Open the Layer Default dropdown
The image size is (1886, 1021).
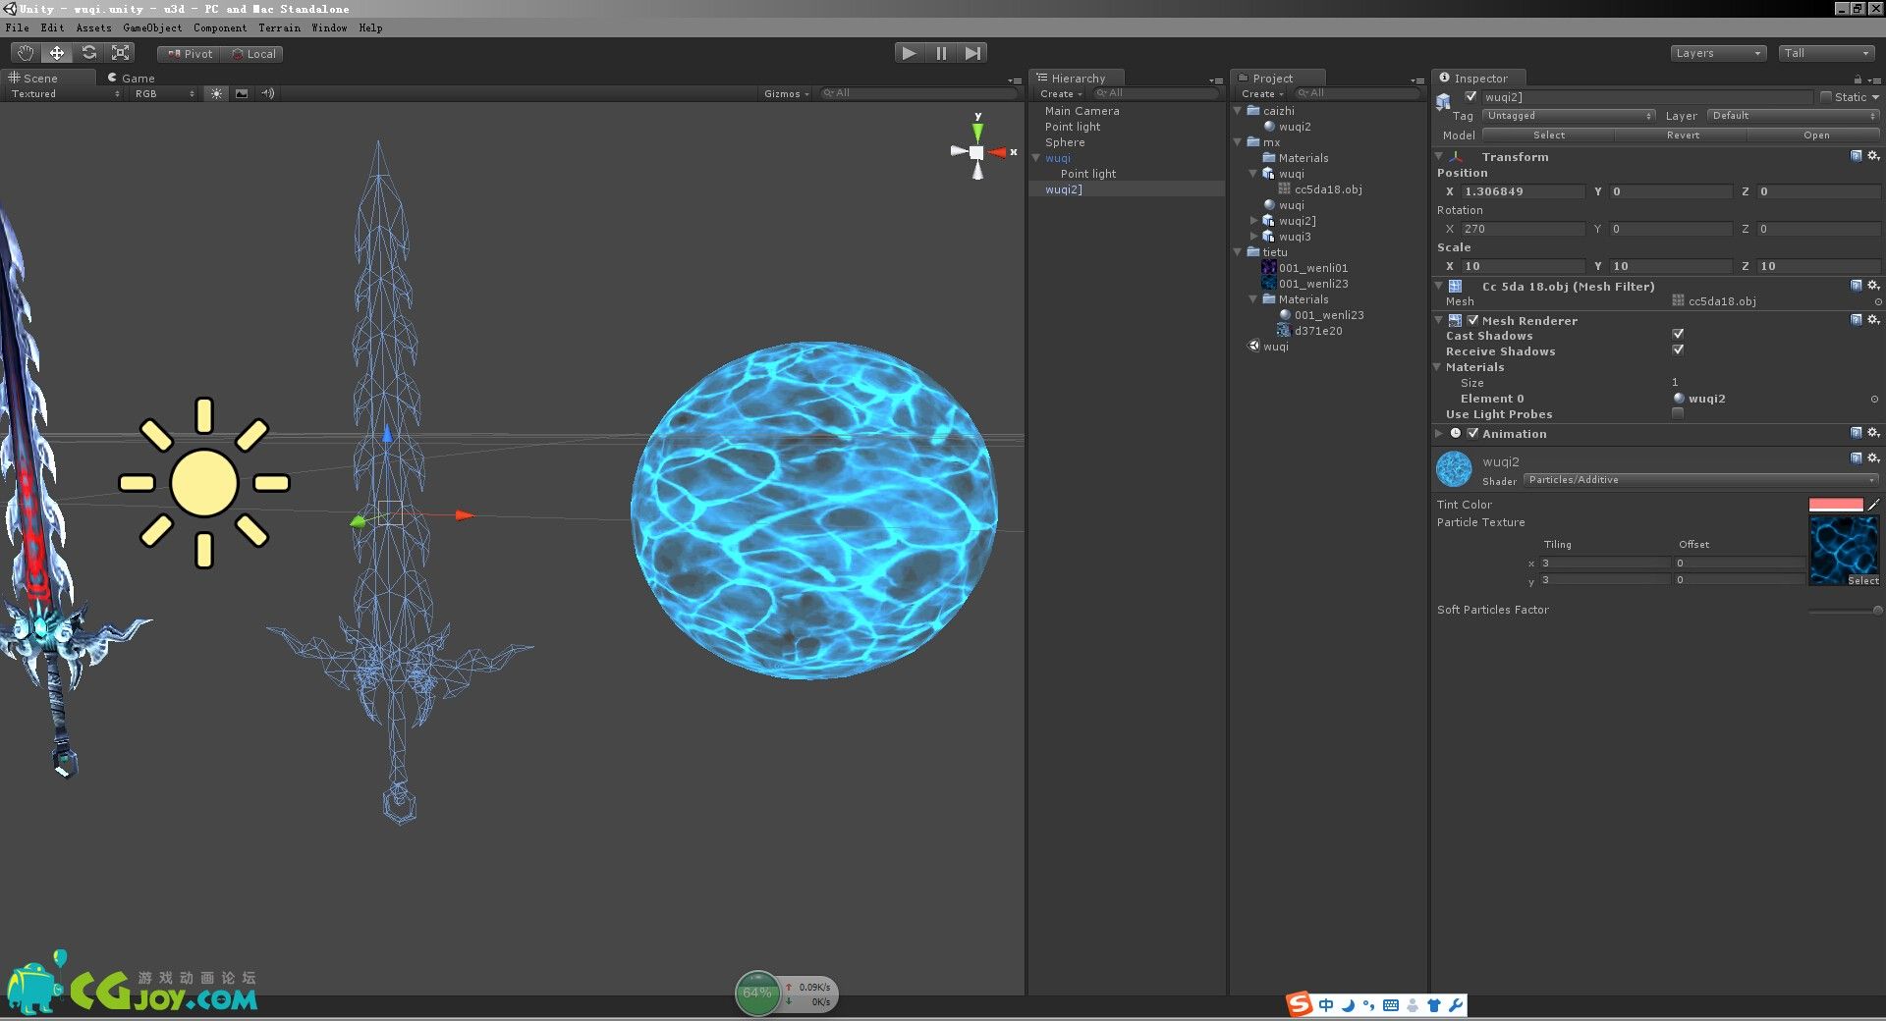1794,116
